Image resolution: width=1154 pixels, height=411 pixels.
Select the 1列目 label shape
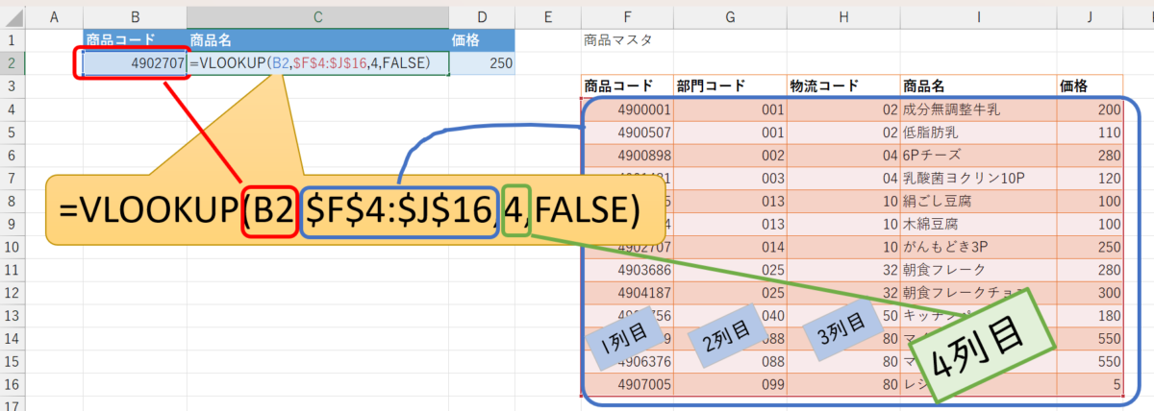[x=628, y=338]
